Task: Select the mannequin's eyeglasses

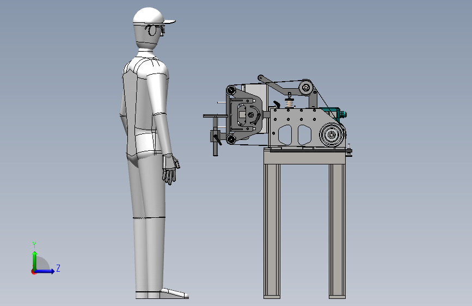Action: click(155, 30)
